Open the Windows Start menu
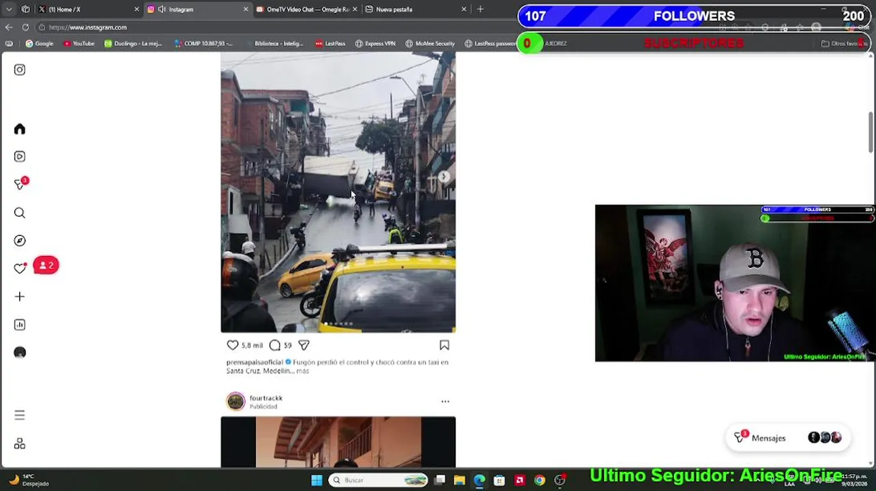The width and height of the screenshot is (876, 491). 317,480
